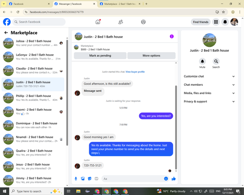The height and width of the screenshot is (195, 244).
Task: Open the Friends icon in top navigation
Action: pos(121,22)
